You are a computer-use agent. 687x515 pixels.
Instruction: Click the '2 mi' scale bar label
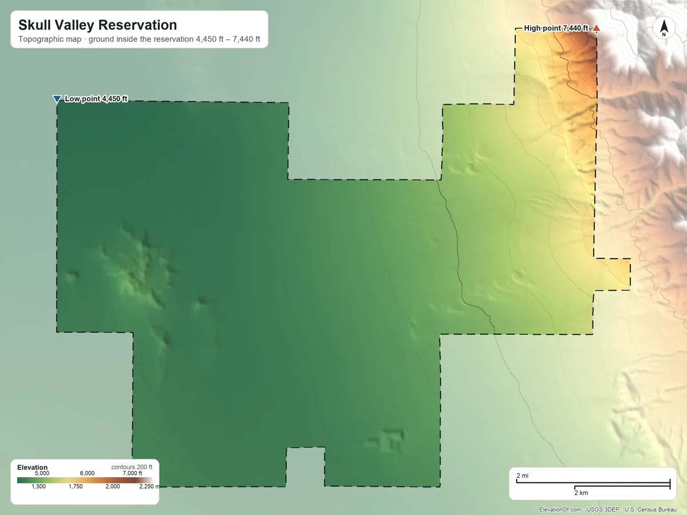[x=522, y=476]
